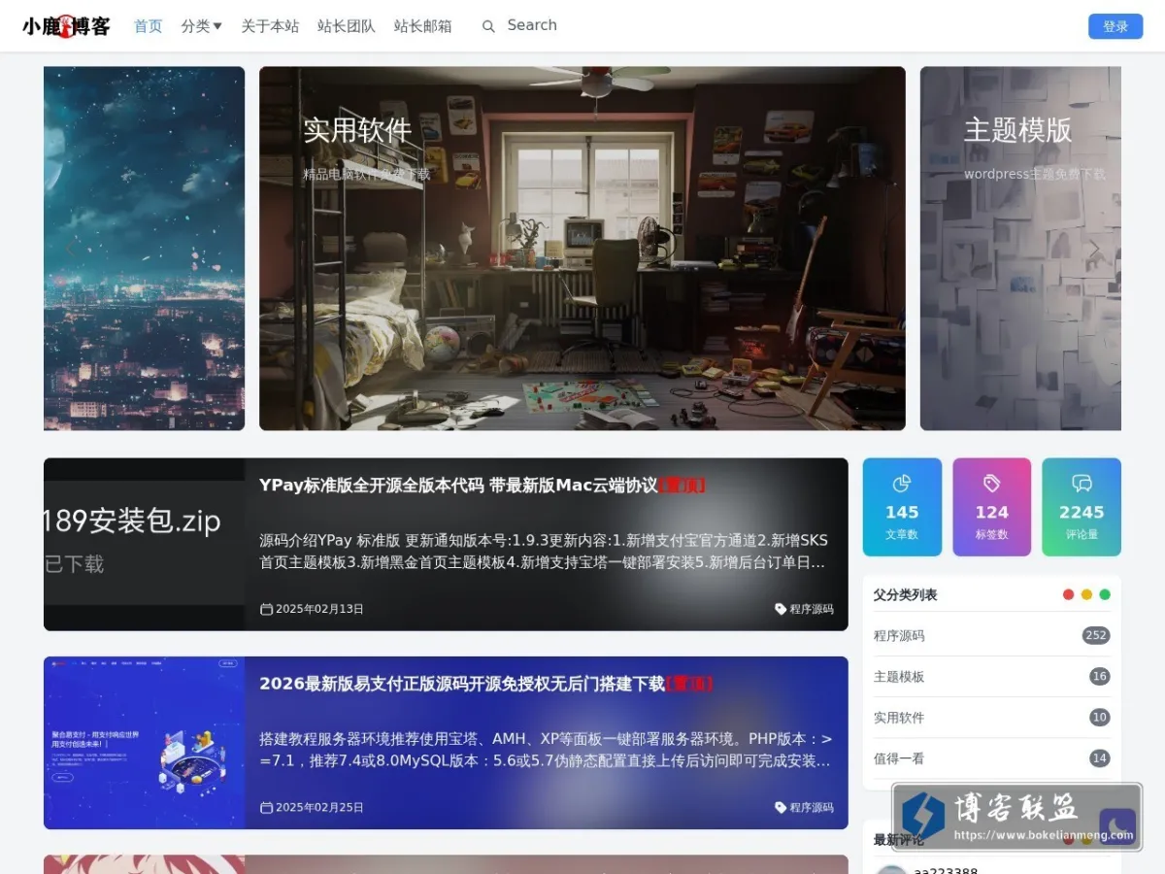Open 程序源码 tag of 易支付 article
The width and height of the screenshot is (1165, 874).
[812, 807]
